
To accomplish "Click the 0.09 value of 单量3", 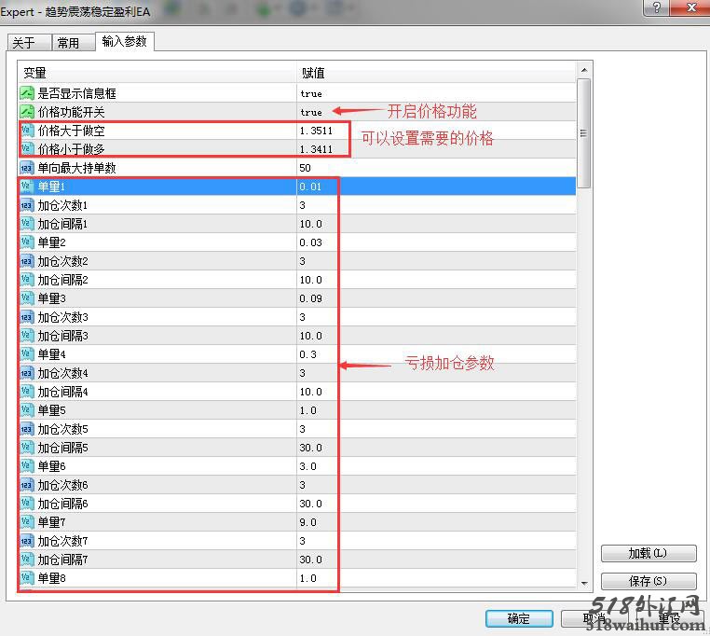I will (x=310, y=298).
